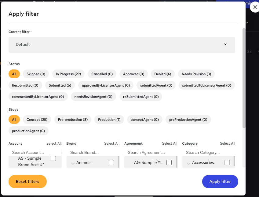Expand the Accessories category group
The width and height of the screenshot is (259, 197).
coord(188,162)
